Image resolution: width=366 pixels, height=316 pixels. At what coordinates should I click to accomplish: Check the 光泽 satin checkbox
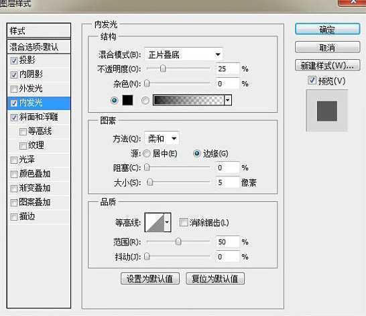click(14, 160)
